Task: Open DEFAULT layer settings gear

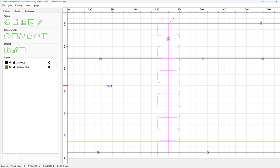Action: [49, 62]
